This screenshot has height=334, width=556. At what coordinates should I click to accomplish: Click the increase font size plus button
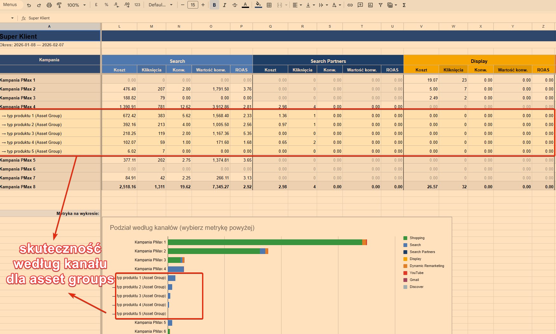coord(203,5)
